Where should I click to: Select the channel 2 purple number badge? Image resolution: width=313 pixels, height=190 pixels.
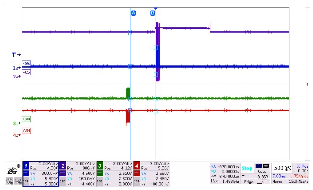[x=63, y=166]
